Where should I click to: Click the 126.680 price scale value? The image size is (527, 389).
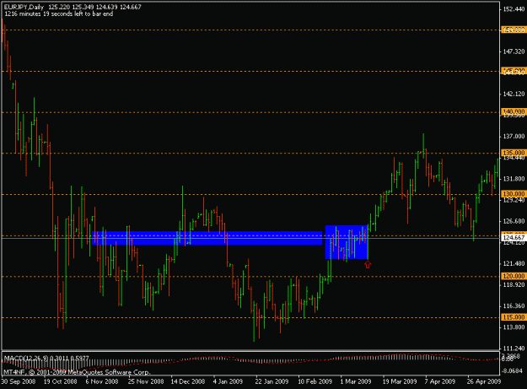click(514, 221)
